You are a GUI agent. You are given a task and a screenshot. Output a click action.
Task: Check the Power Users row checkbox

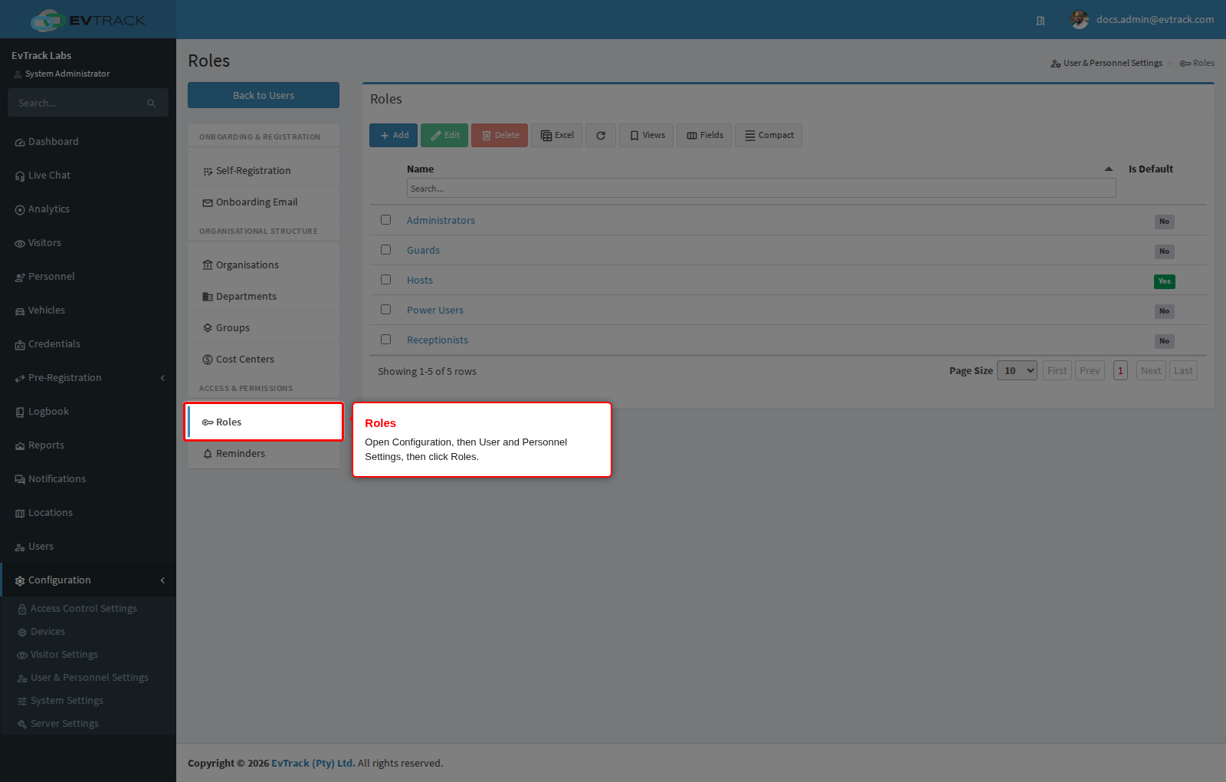point(386,310)
